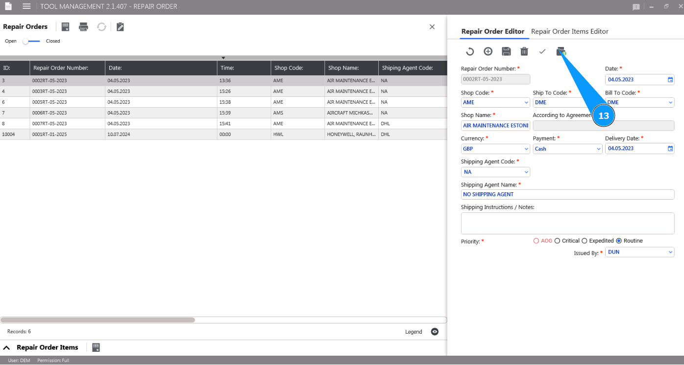Open the hamburger main menu
The width and height of the screenshot is (684, 365).
pos(26,6)
